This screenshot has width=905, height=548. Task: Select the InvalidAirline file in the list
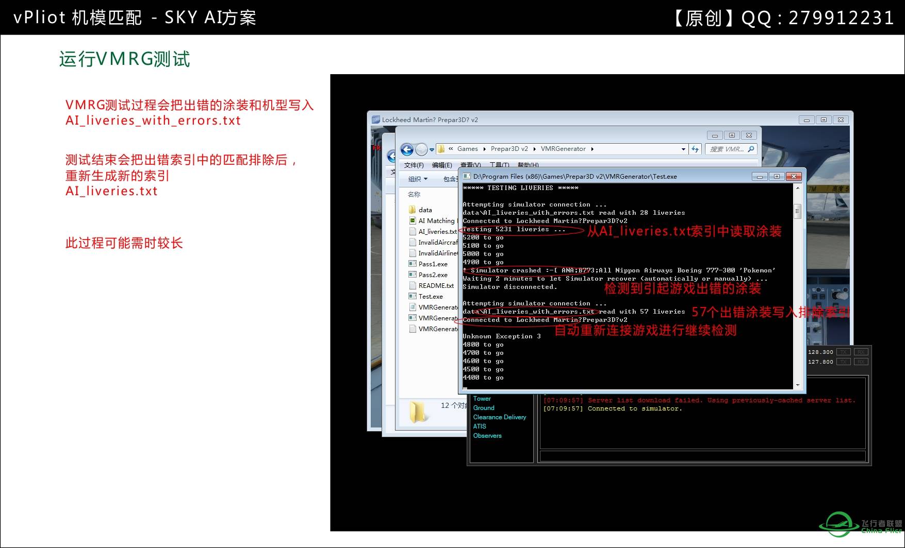433,253
